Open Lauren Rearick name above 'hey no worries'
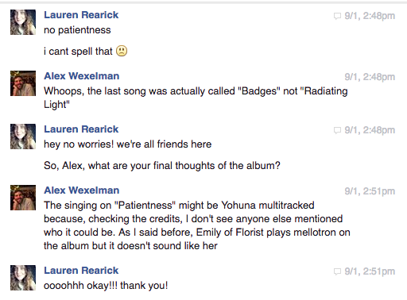Viewport: 407px width, 300px height. (81, 129)
